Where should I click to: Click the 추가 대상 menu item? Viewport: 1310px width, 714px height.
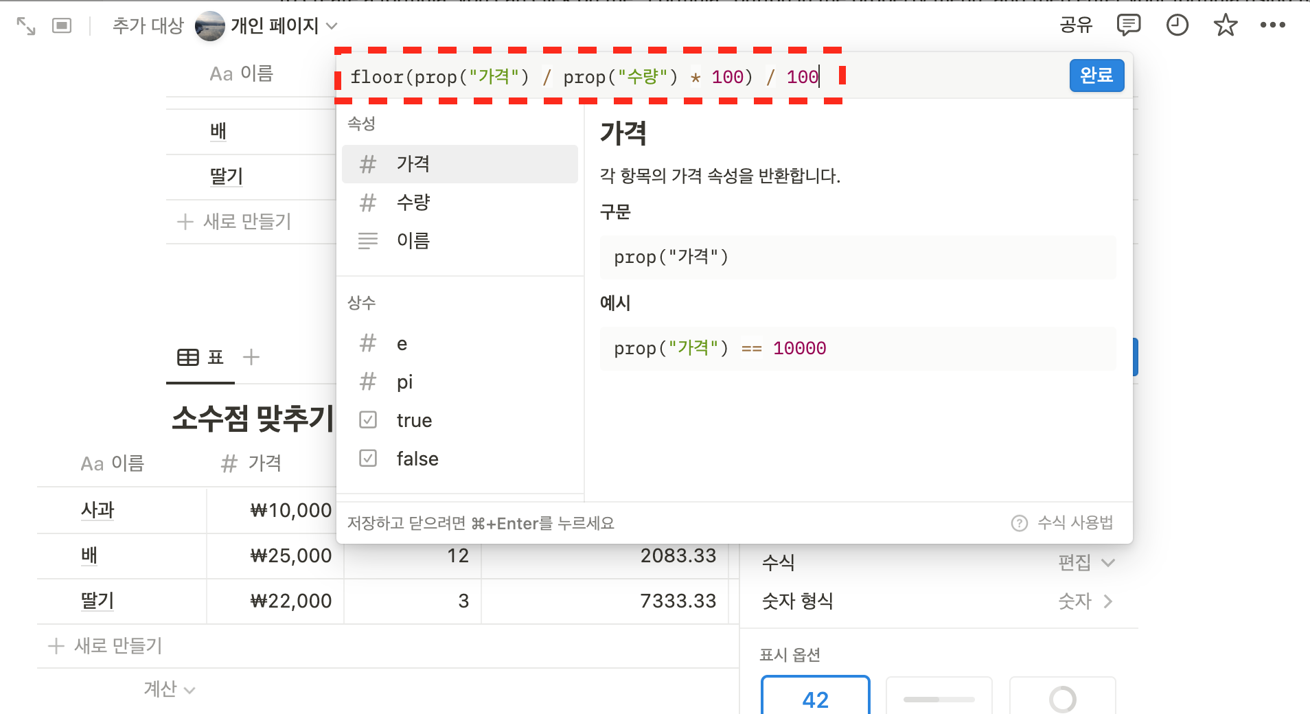[x=148, y=25]
